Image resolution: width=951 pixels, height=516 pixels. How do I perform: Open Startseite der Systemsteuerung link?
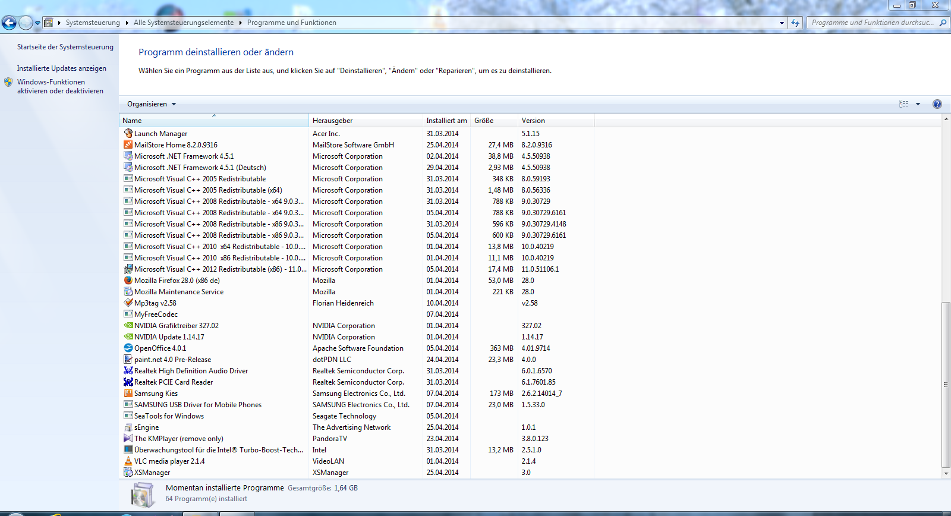65,47
